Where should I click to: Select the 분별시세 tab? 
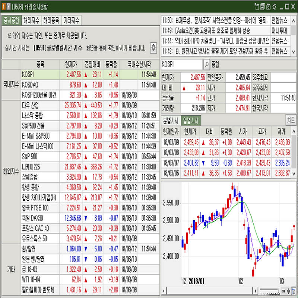(171, 121)
